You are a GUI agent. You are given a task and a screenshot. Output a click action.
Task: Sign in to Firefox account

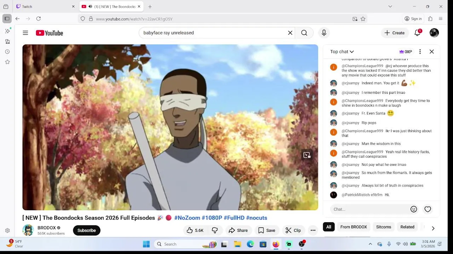pos(413,19)
